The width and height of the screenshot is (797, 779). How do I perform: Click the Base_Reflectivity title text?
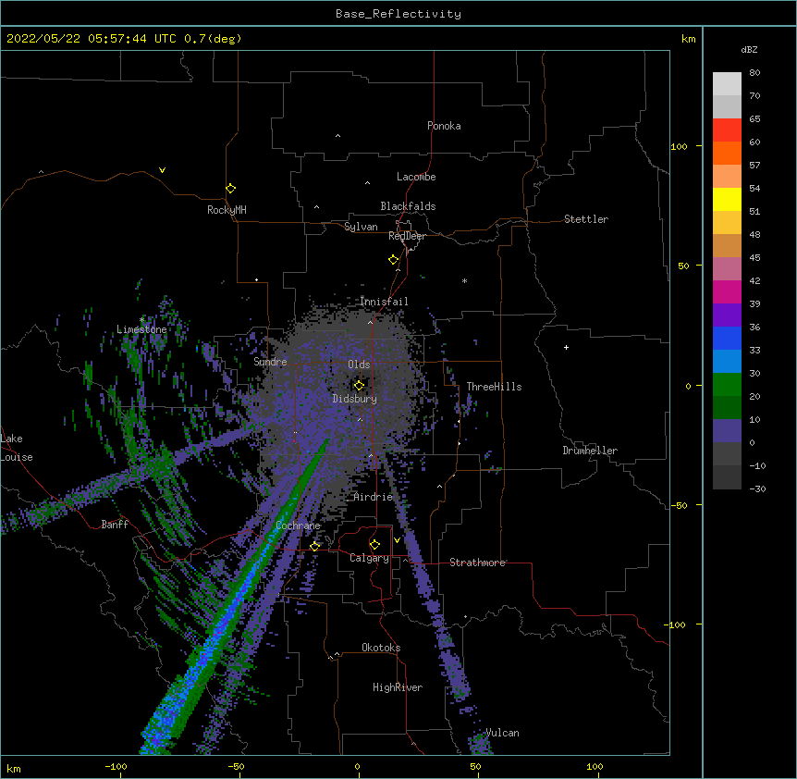398,14
